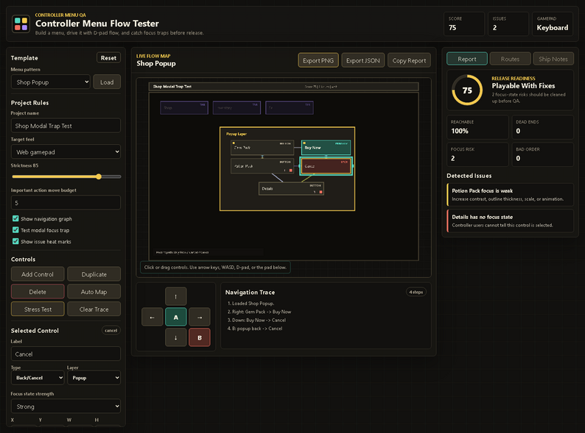585x433 pixels.
Task: Click the Issues 2 header box
Action: [508, 24]
